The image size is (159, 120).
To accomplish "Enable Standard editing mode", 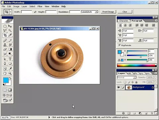I will 5,90.
